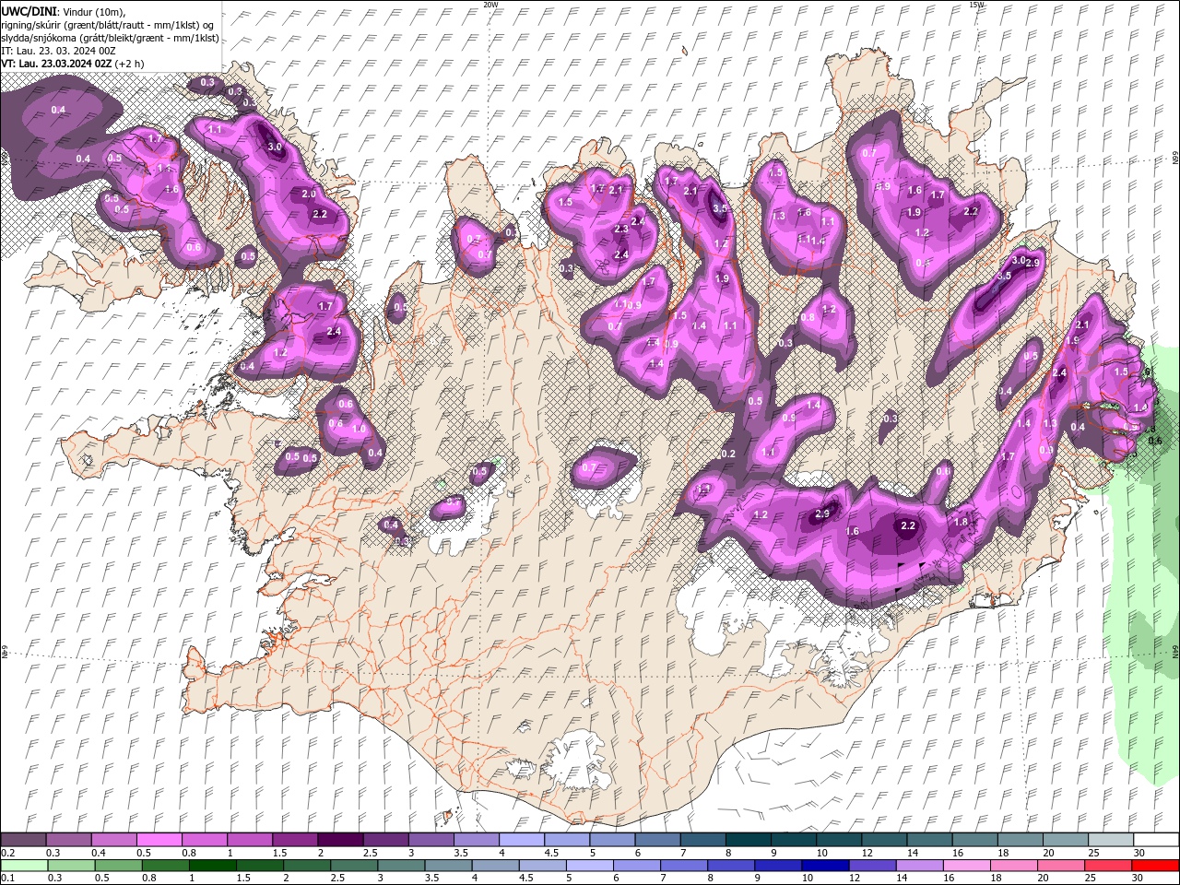Pick the darkest green 1–1.5 rain scale swatch

[213, 865]
